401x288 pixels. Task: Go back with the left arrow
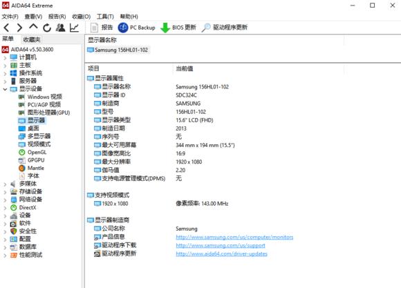[7, 28]
